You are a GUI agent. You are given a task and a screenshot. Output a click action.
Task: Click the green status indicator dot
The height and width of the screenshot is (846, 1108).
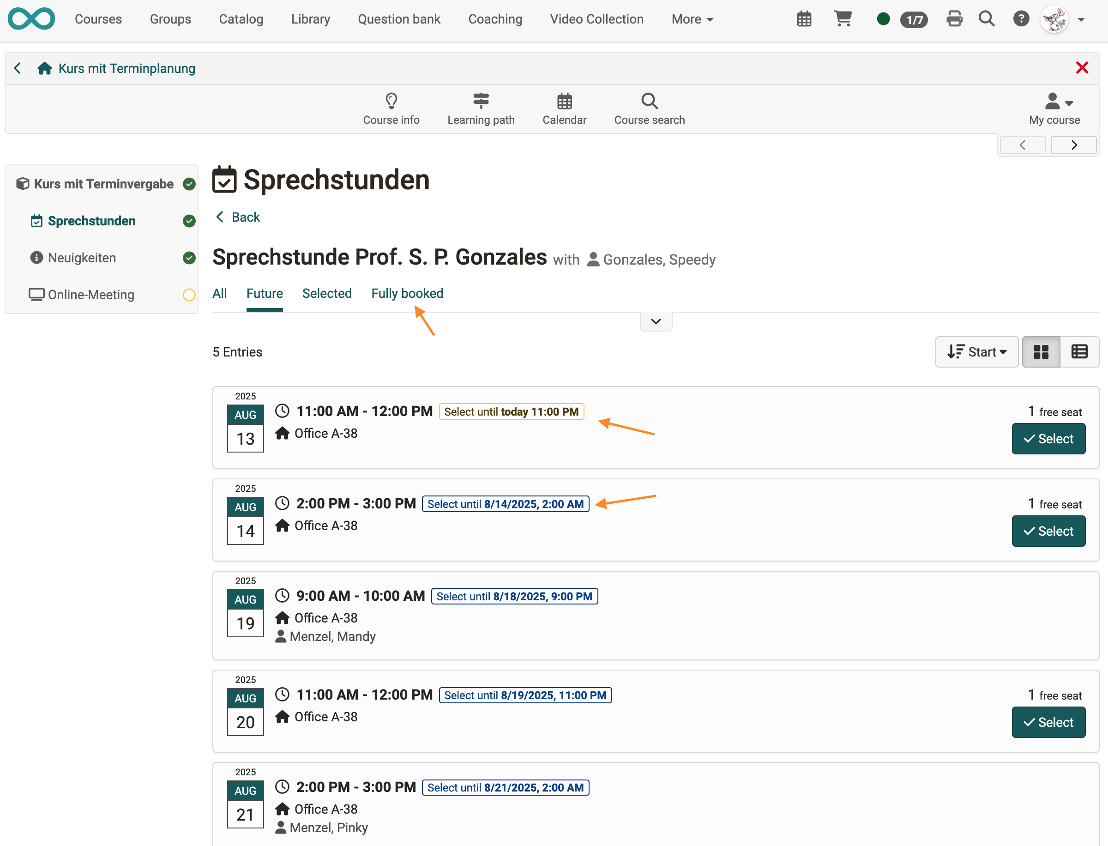pos(883,19)
